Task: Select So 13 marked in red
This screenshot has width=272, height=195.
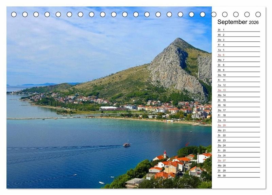Action: point(238,90)
